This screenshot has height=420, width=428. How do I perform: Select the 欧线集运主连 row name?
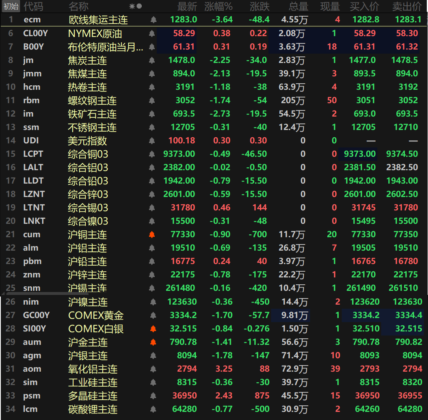(x=98, y=19)
